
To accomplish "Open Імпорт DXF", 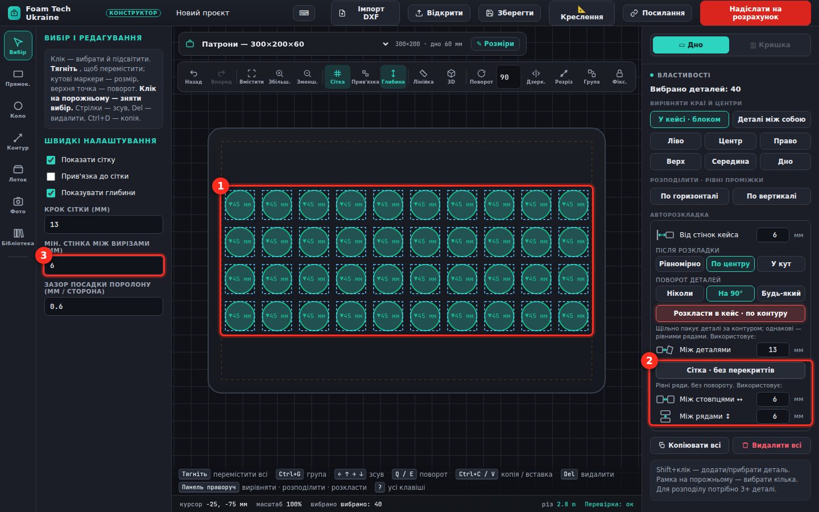I will pyautogui.click(x=365, y=13).
